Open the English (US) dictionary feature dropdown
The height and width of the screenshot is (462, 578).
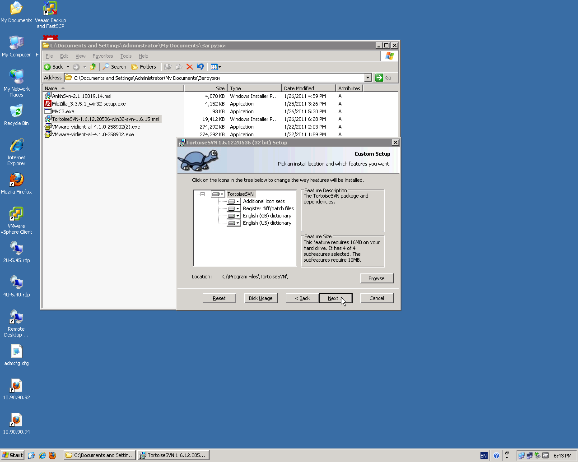(x=233, y=223)
